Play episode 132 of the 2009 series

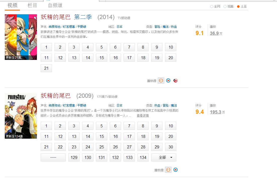coord(115,157)
